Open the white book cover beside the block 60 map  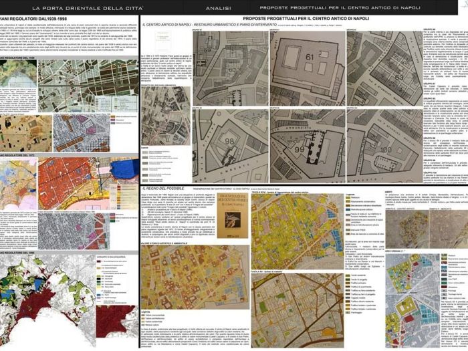click(x=163, y=41)
